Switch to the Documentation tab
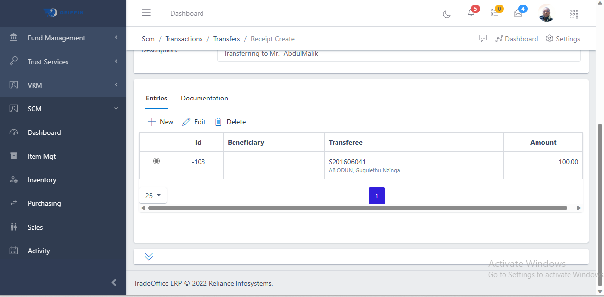This screenshot has height=297, width=604. [204, 98]
